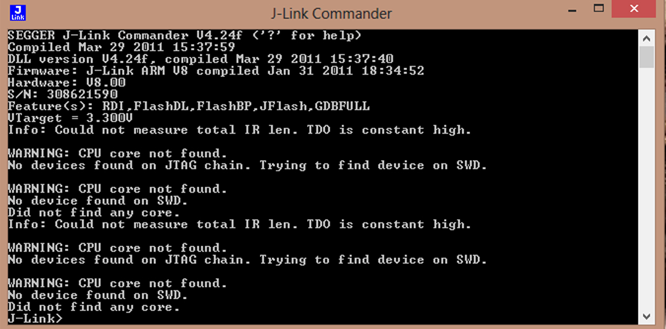The image size is (666, 329).
Task: Click the J-Link> command prompt line
Action: 35,319
